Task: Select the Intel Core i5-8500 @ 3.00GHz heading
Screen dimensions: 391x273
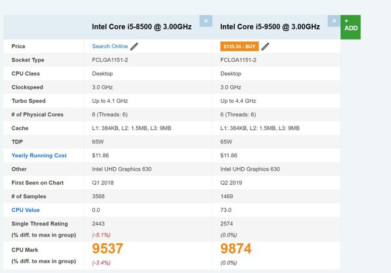Action: pyautogui.click(x=141, y=27)
